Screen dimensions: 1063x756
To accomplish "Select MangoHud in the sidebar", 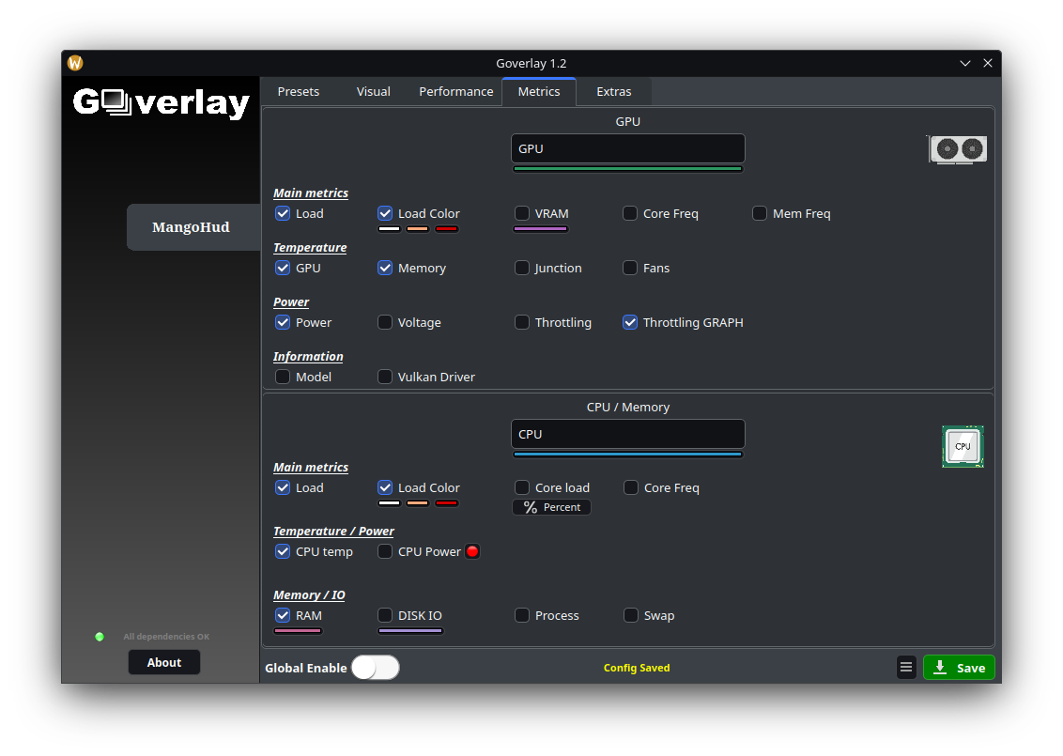I will [x=191, y=227].
